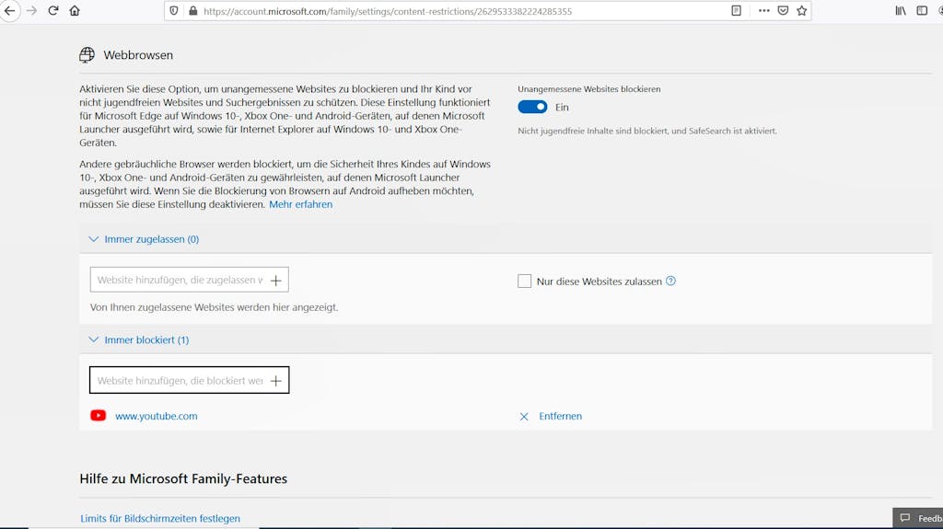Click plus to add blocked website

(x=276, y=381)
